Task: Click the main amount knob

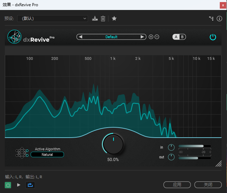Action: pos(113,144)
